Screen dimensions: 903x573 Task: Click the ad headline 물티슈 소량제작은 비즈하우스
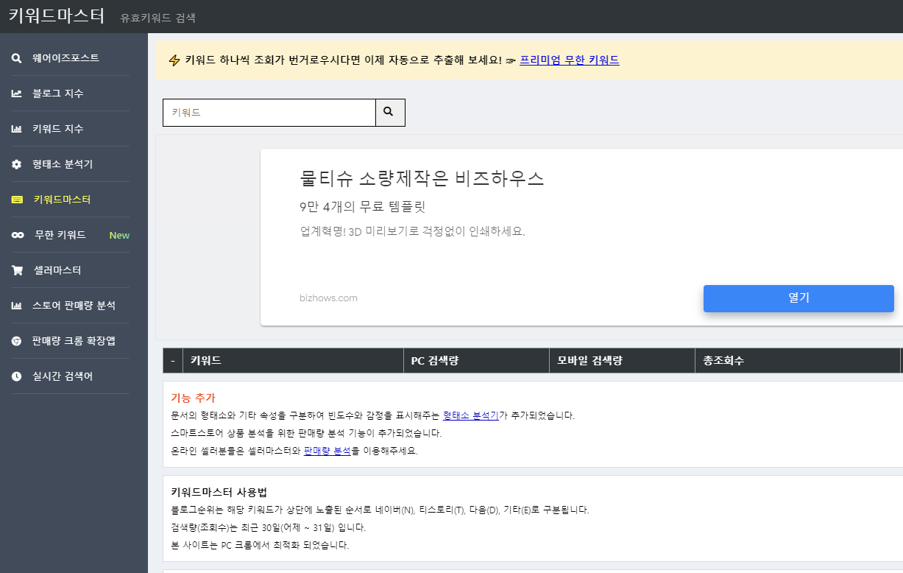click(422, 178)
